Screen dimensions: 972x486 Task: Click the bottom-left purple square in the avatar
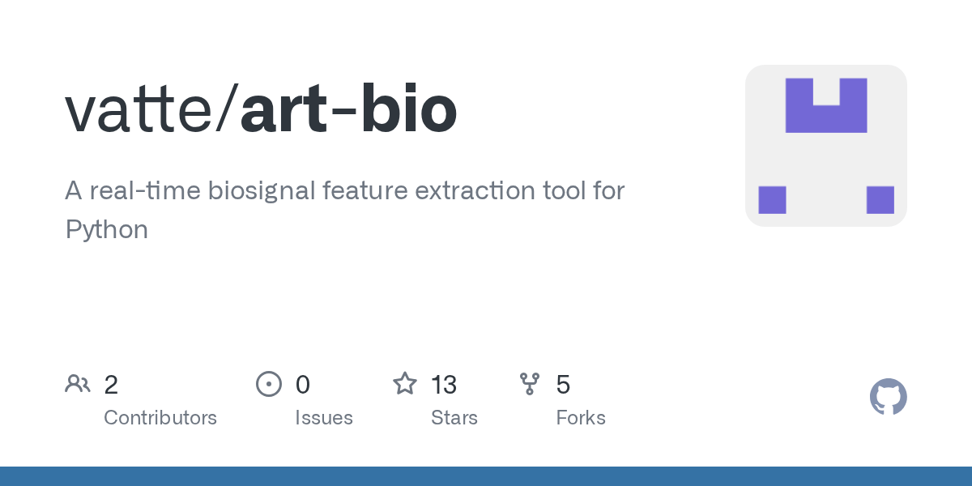pyautogui.click(x=772, y=200)
